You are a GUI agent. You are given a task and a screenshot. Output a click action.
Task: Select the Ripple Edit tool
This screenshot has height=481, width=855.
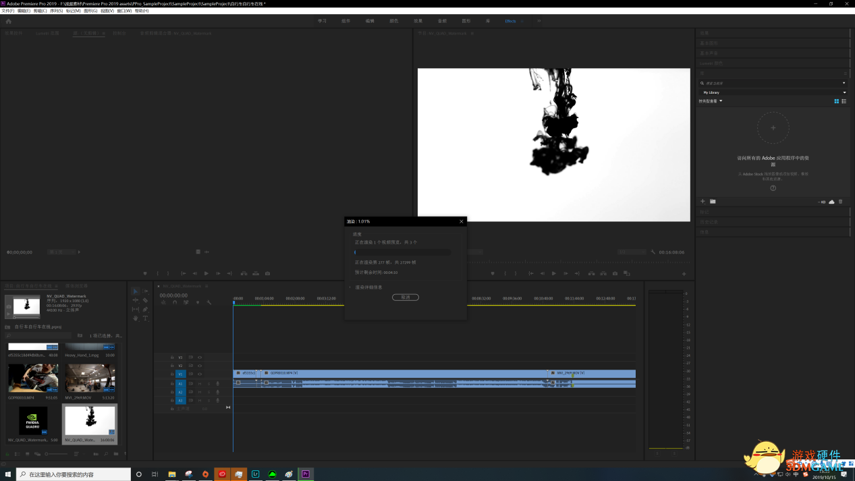135,300
